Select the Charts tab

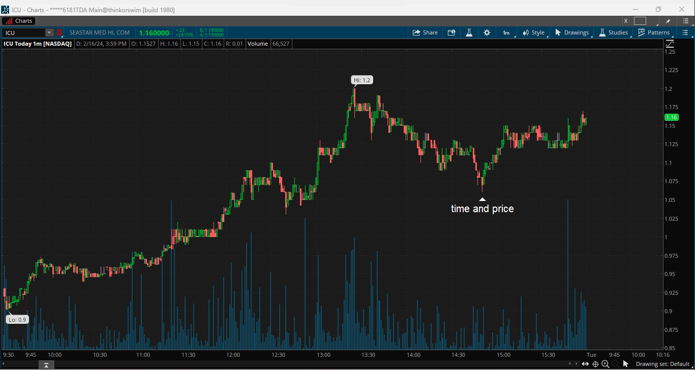(19, 21)
